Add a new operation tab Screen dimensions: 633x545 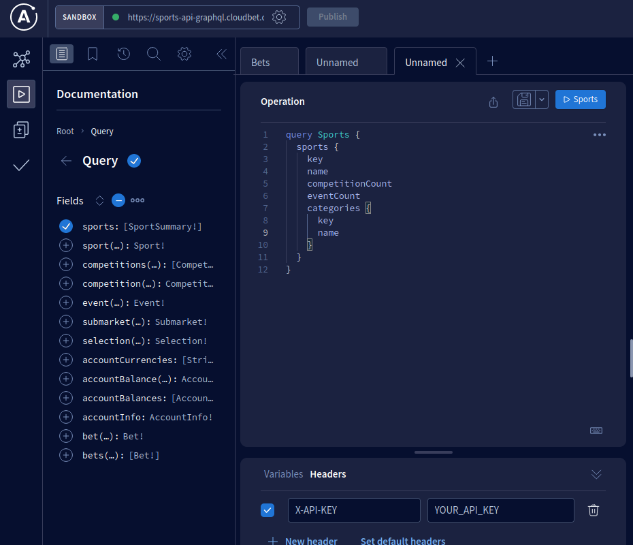(492, 61)
